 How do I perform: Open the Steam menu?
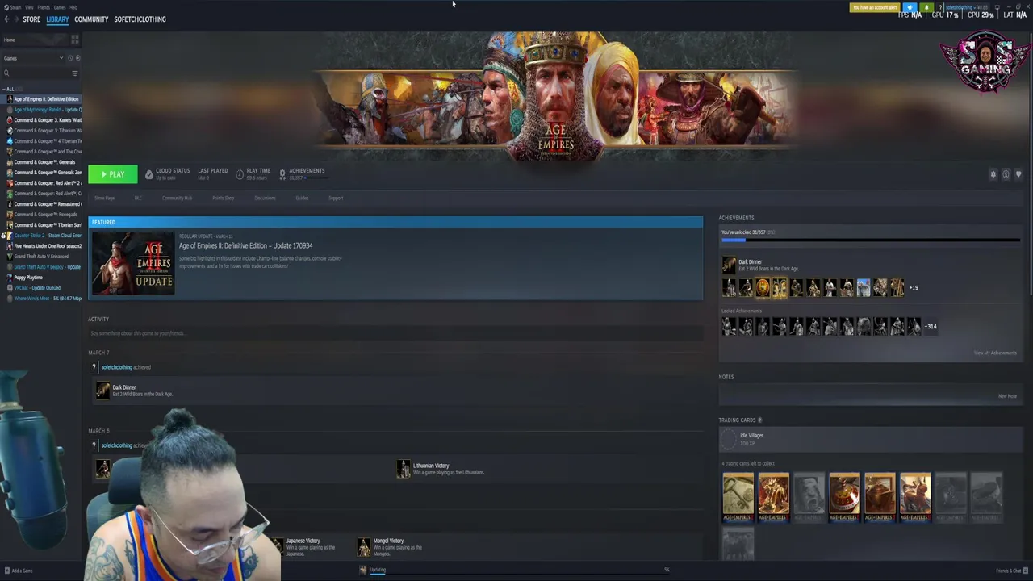pyautogui.click(x=16, y=7)
